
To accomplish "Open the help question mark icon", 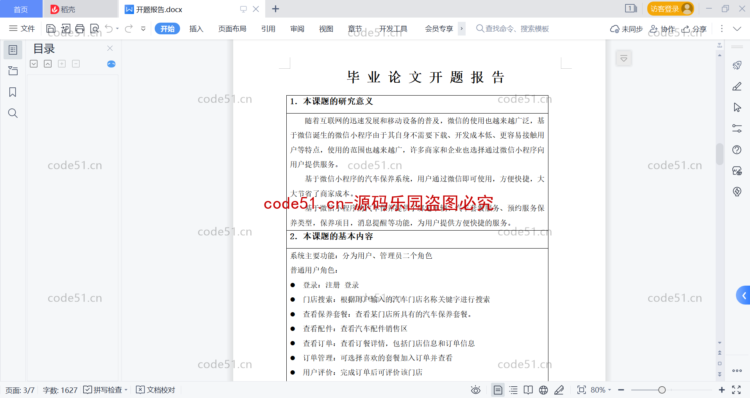I will (x=737, y=149).
